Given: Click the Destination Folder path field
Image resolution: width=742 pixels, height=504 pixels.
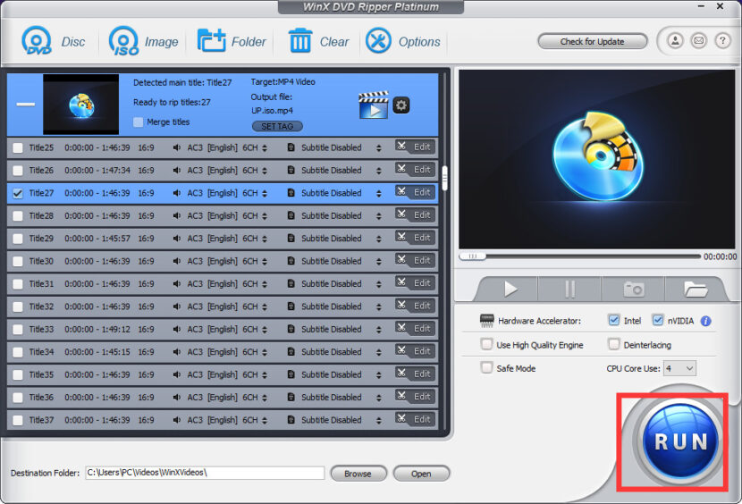Looking at the screenshot, I should click(x=204, y=473).
